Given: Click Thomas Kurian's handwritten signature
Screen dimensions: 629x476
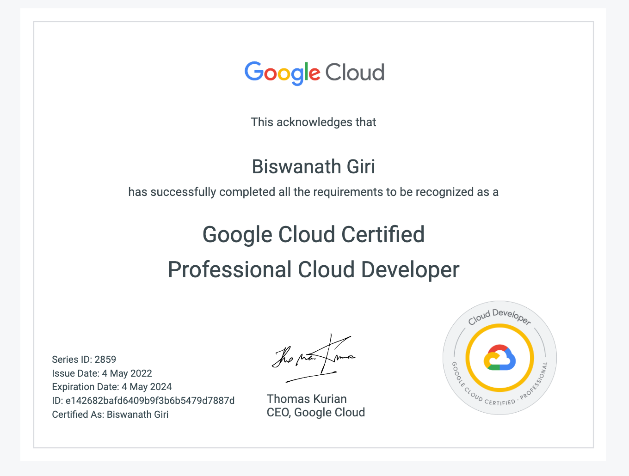Looking at the screenshot, I should click(314, 358).
